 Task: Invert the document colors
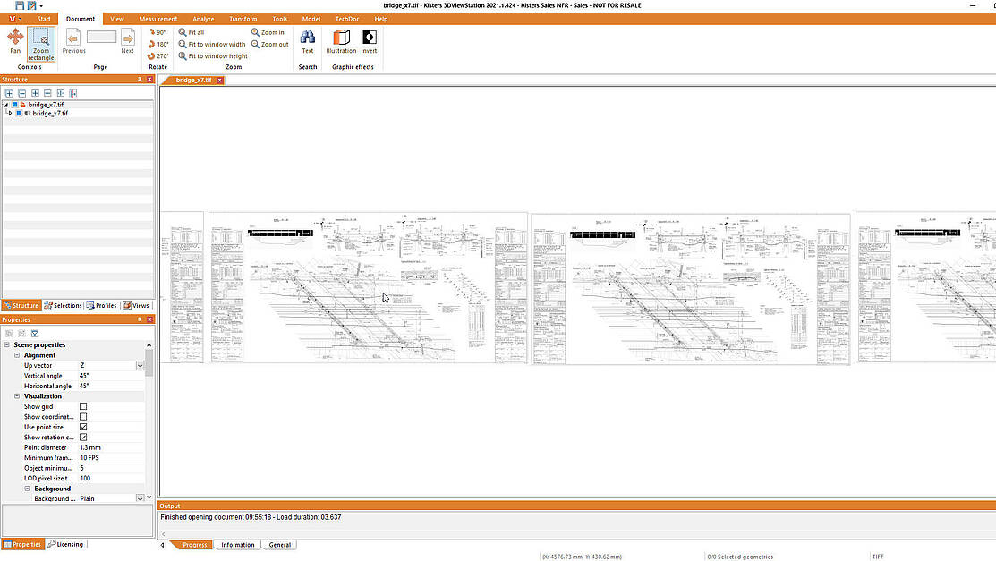(x=369, y=41)
